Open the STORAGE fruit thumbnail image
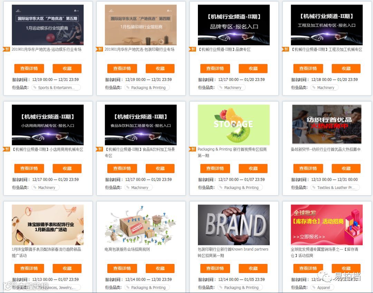 coord(233,125)
